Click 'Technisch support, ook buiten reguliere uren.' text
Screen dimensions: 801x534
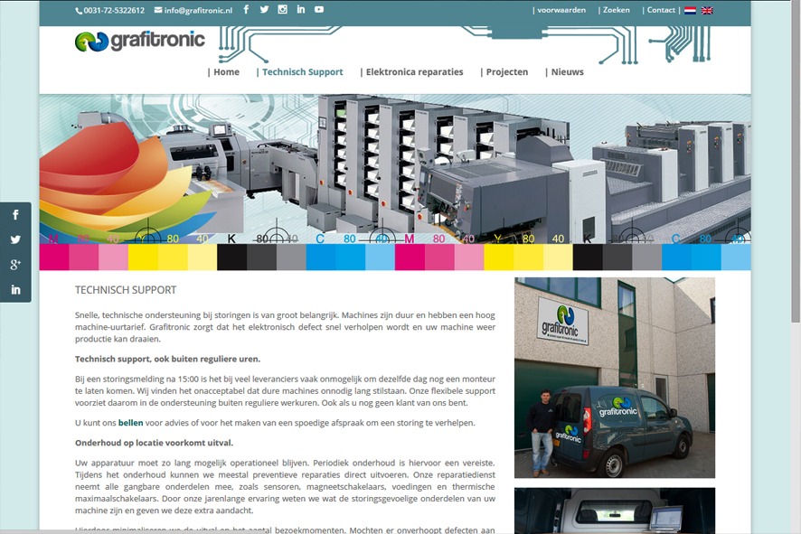[x=167, y=359]
